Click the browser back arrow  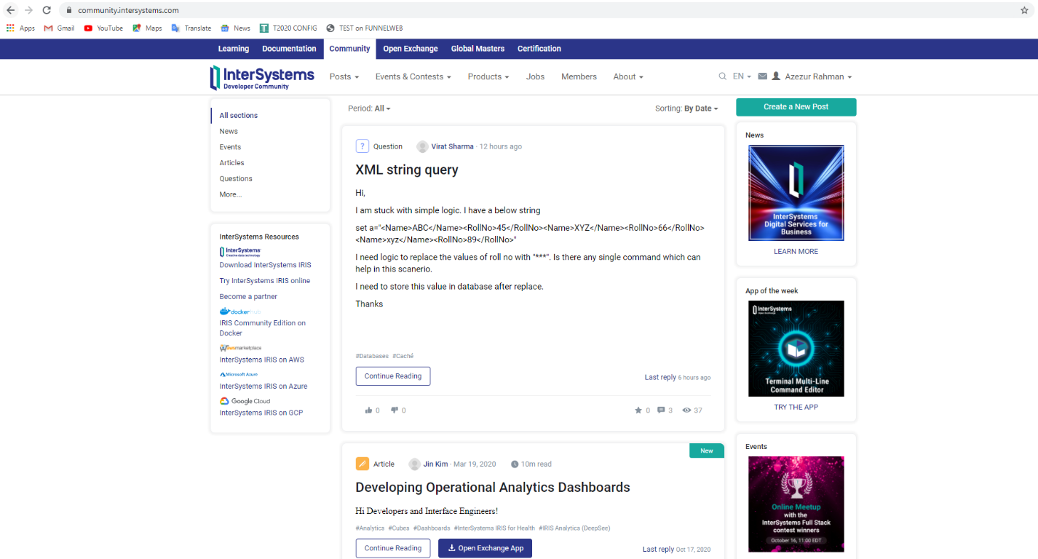click(x=10, y=10)
